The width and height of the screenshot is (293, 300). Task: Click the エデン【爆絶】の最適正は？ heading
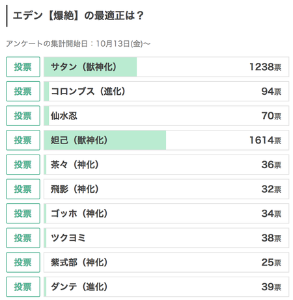78,16
